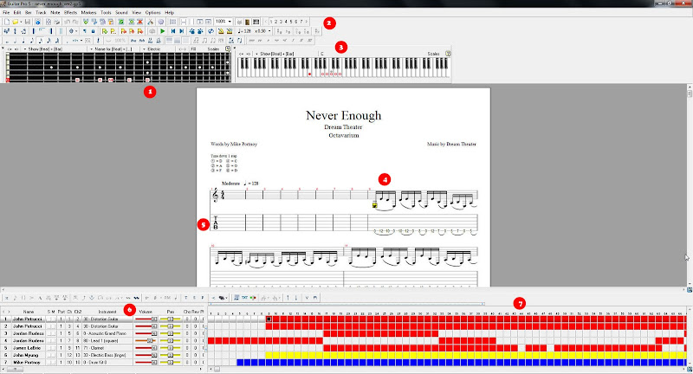Click the green play button
The width and height of the screenshot is (693, 374).
(162, 31)
